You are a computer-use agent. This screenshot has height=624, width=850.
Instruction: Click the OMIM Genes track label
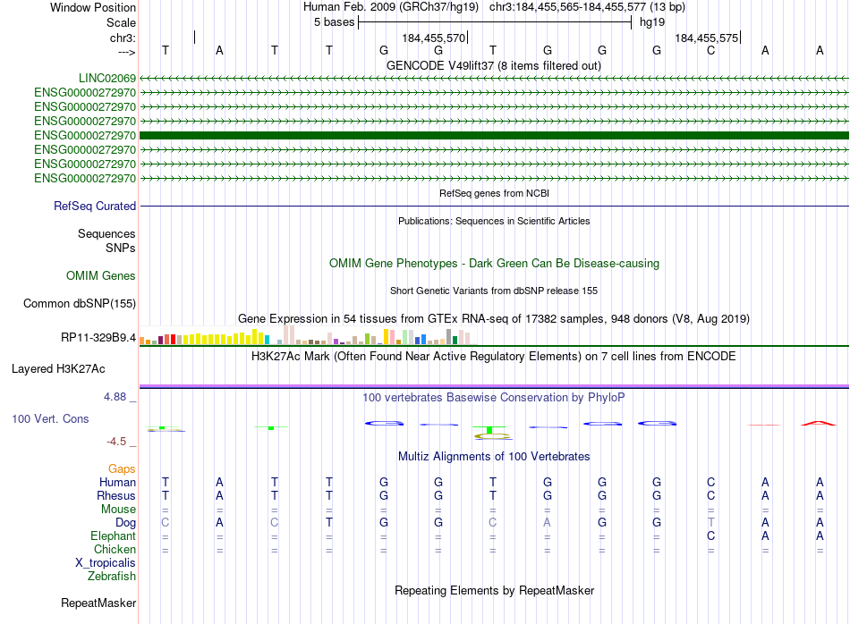pyautogui.click(x=101, y=275)
